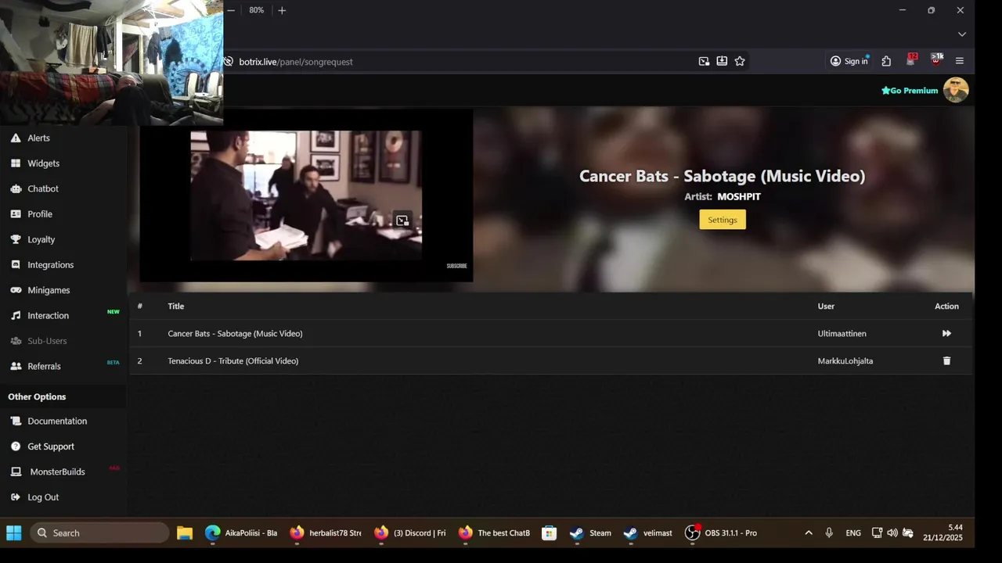The height and width of the screenshot is (563, 1002).
Task: Open Microsoft Store from the taskbar
Action: [x=550, y=533]
